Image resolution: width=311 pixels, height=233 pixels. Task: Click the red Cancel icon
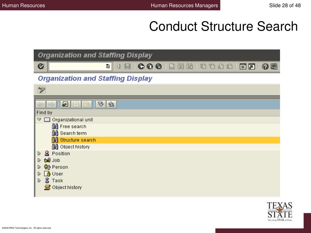[159, 66]
